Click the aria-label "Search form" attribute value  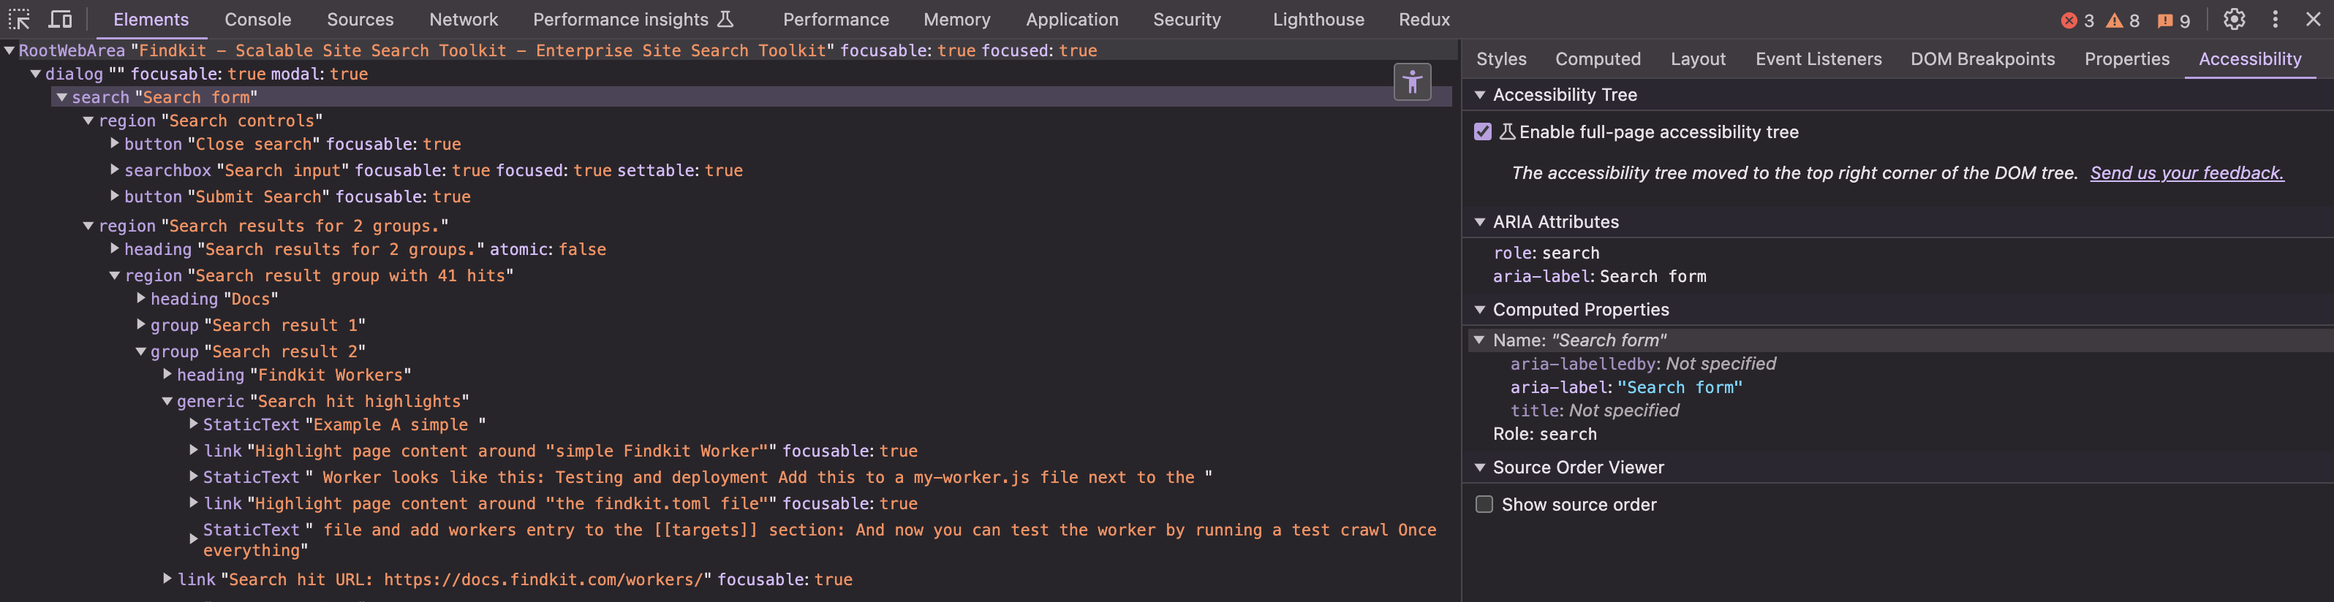1679,387
